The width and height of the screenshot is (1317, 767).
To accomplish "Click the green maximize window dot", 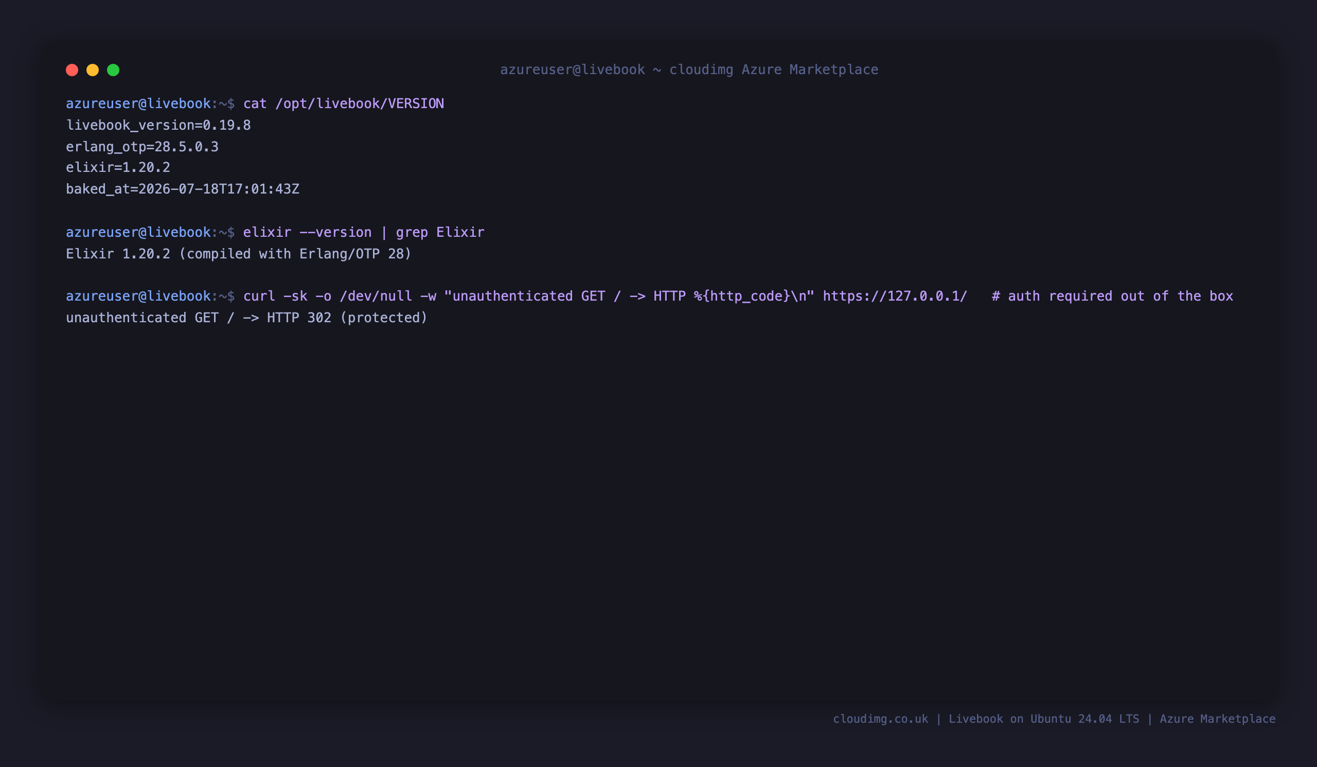I will coord(113,70).
